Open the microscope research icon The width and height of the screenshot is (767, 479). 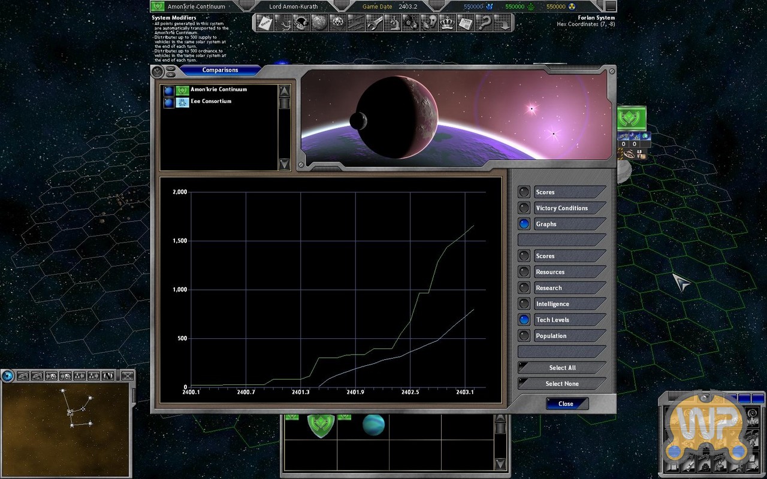[392, 23]
